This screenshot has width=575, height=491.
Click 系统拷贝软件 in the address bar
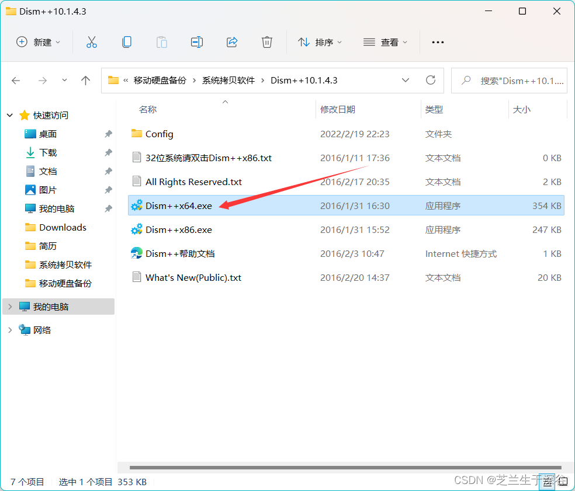coord(228,80)
